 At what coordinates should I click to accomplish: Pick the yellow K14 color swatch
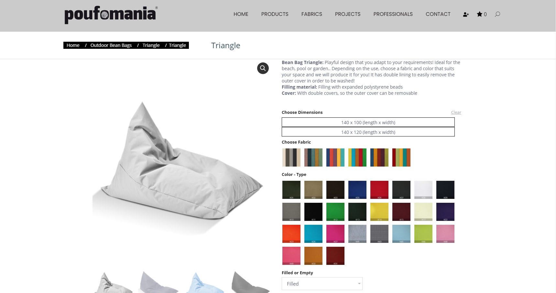379,212
